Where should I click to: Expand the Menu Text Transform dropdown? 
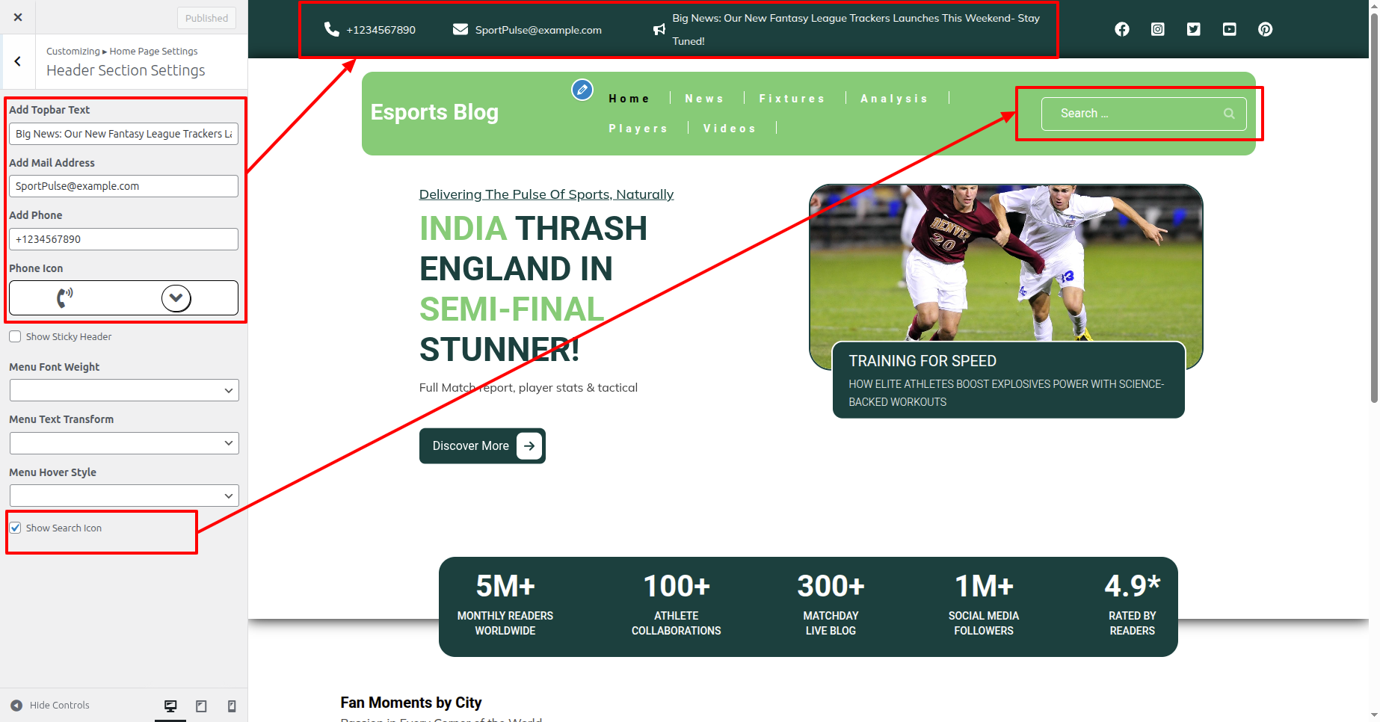(x=124, y=443)
